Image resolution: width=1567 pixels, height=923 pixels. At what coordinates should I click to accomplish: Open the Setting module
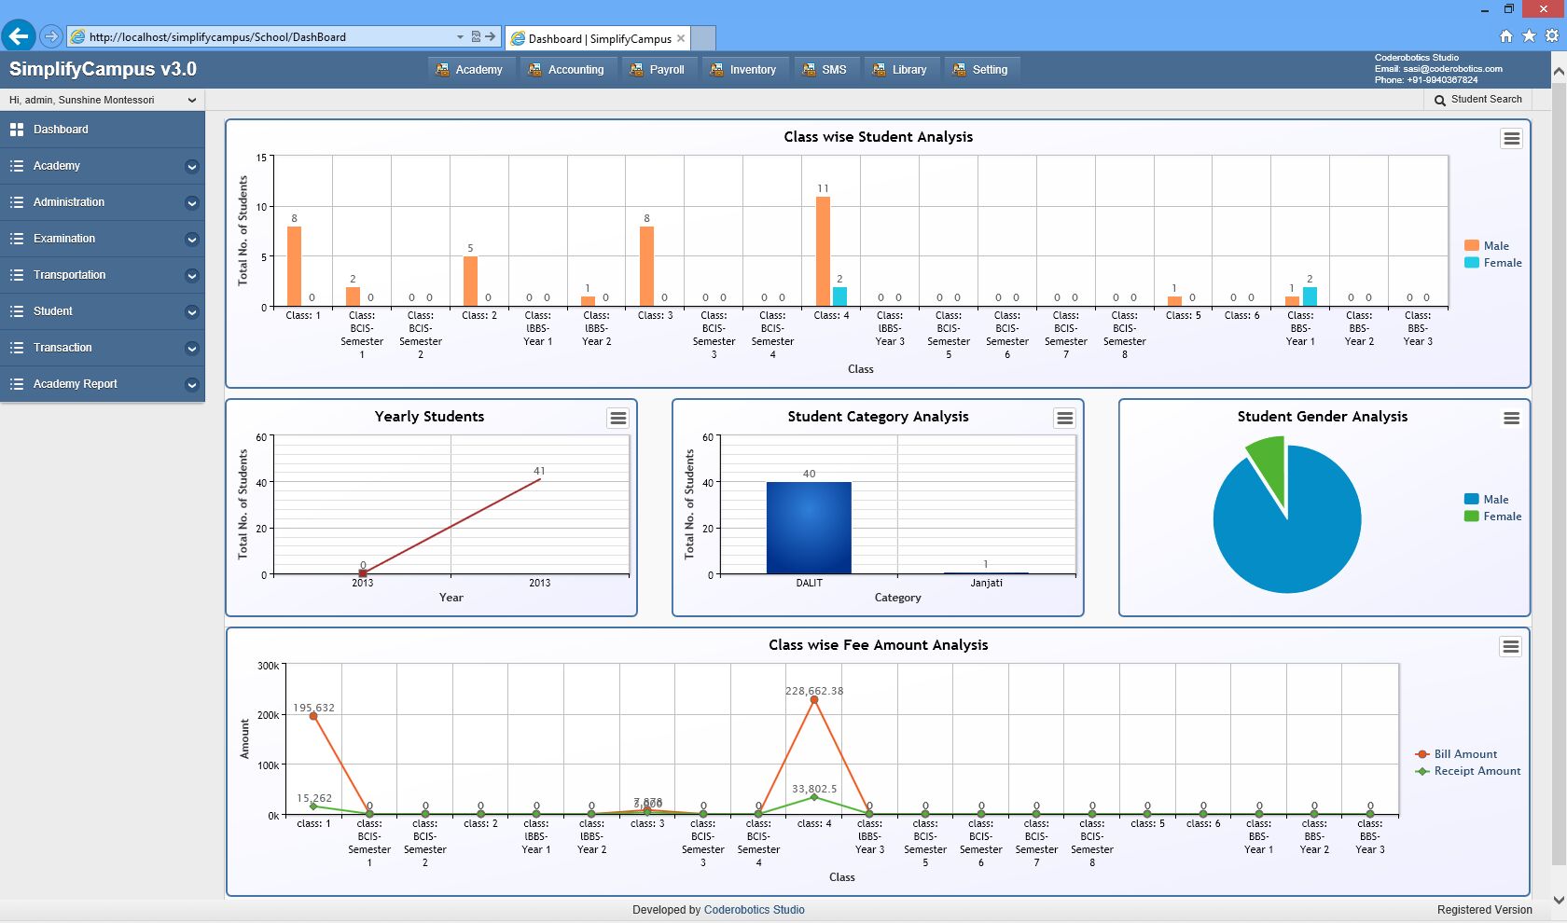tap(981, 68)
